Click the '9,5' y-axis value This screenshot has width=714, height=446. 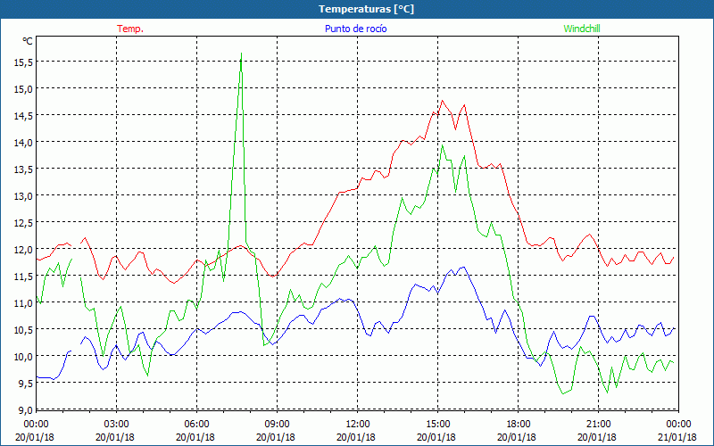pos(25,384)
